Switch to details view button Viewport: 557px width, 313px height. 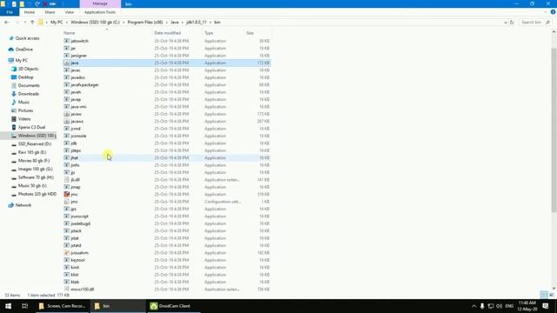[544, 295]
